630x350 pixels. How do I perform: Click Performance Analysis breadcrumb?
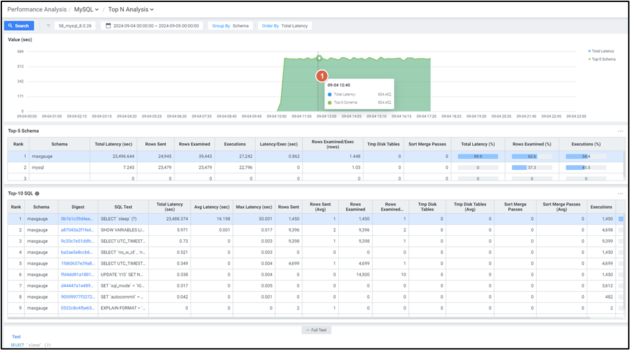[37, 10]
